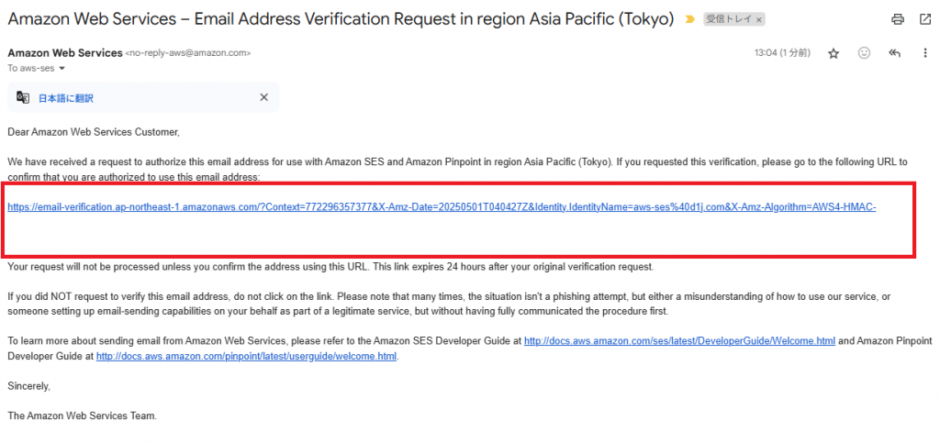Translate the message via 日本語に翻訳

66,98
